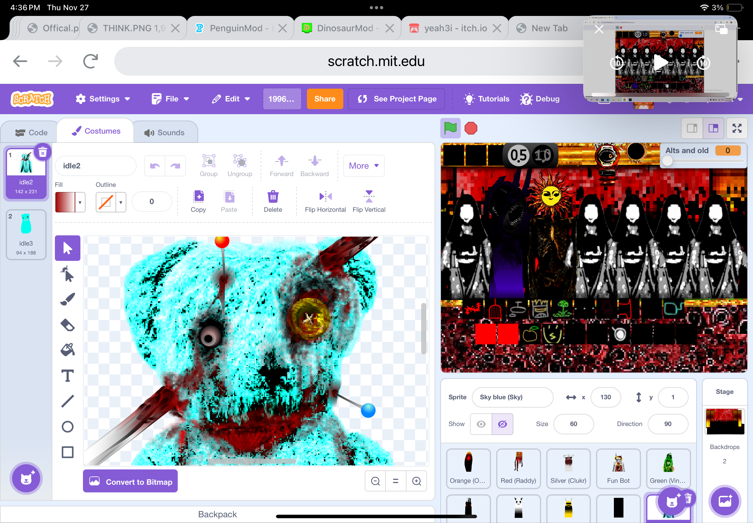Hide sprite using crossed-eye toggle
753x523 pixels.
[x=502, y=424]
